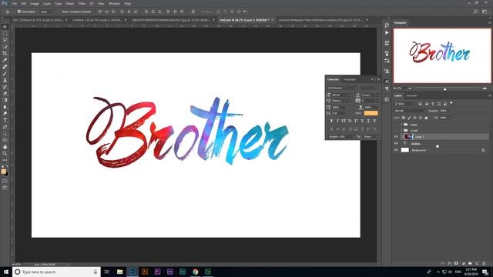Select the Clone Stamp tool
Image resolution: width=493 pixels, height=277 pixels.
pyautogui.click(x=5, y=80)
